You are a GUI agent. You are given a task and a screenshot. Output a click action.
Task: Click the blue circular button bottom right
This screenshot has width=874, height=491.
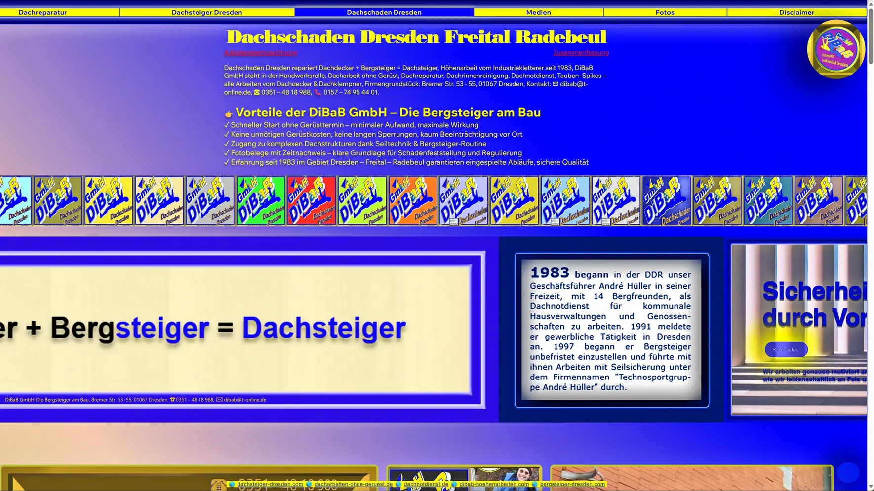(x=848, y=472)
